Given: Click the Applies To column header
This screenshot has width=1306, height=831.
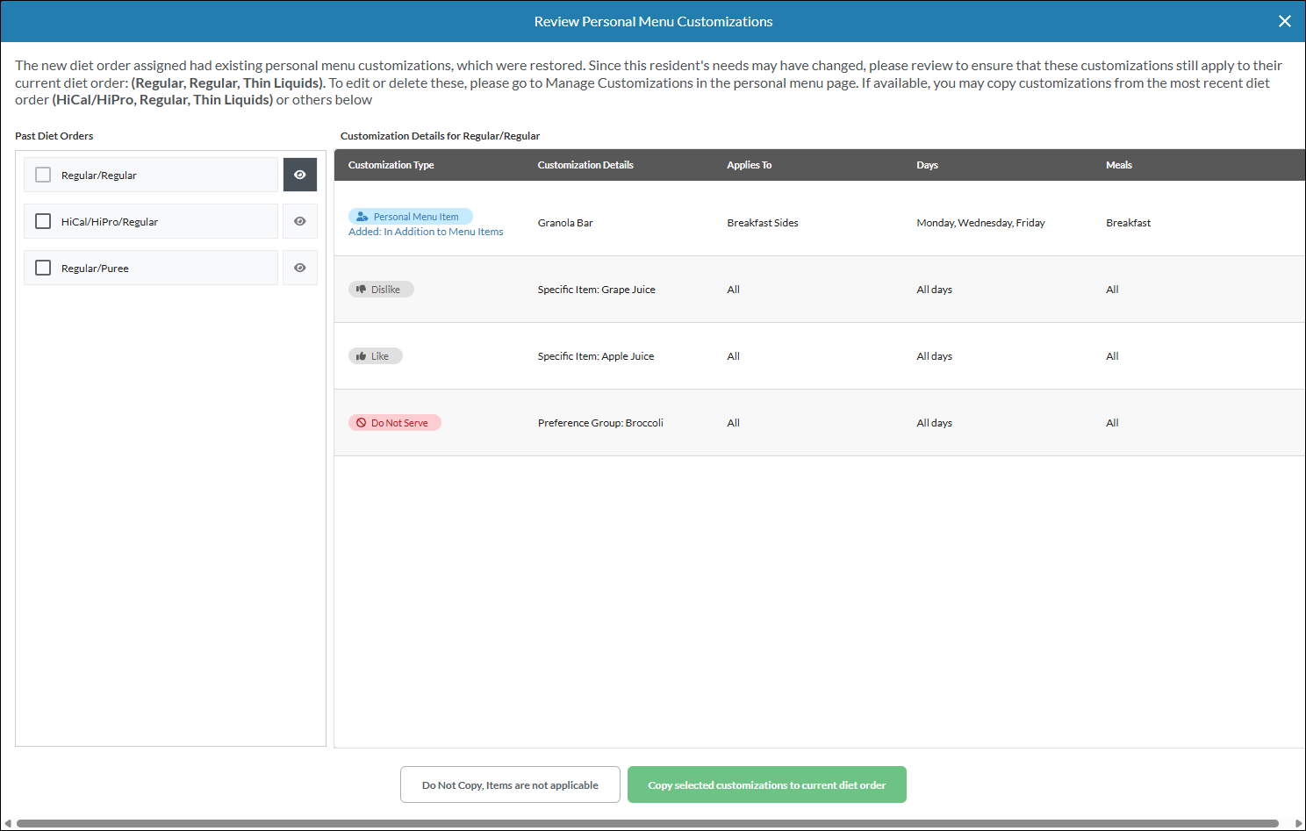Looking at the screenshot, I should coord(750,165).
